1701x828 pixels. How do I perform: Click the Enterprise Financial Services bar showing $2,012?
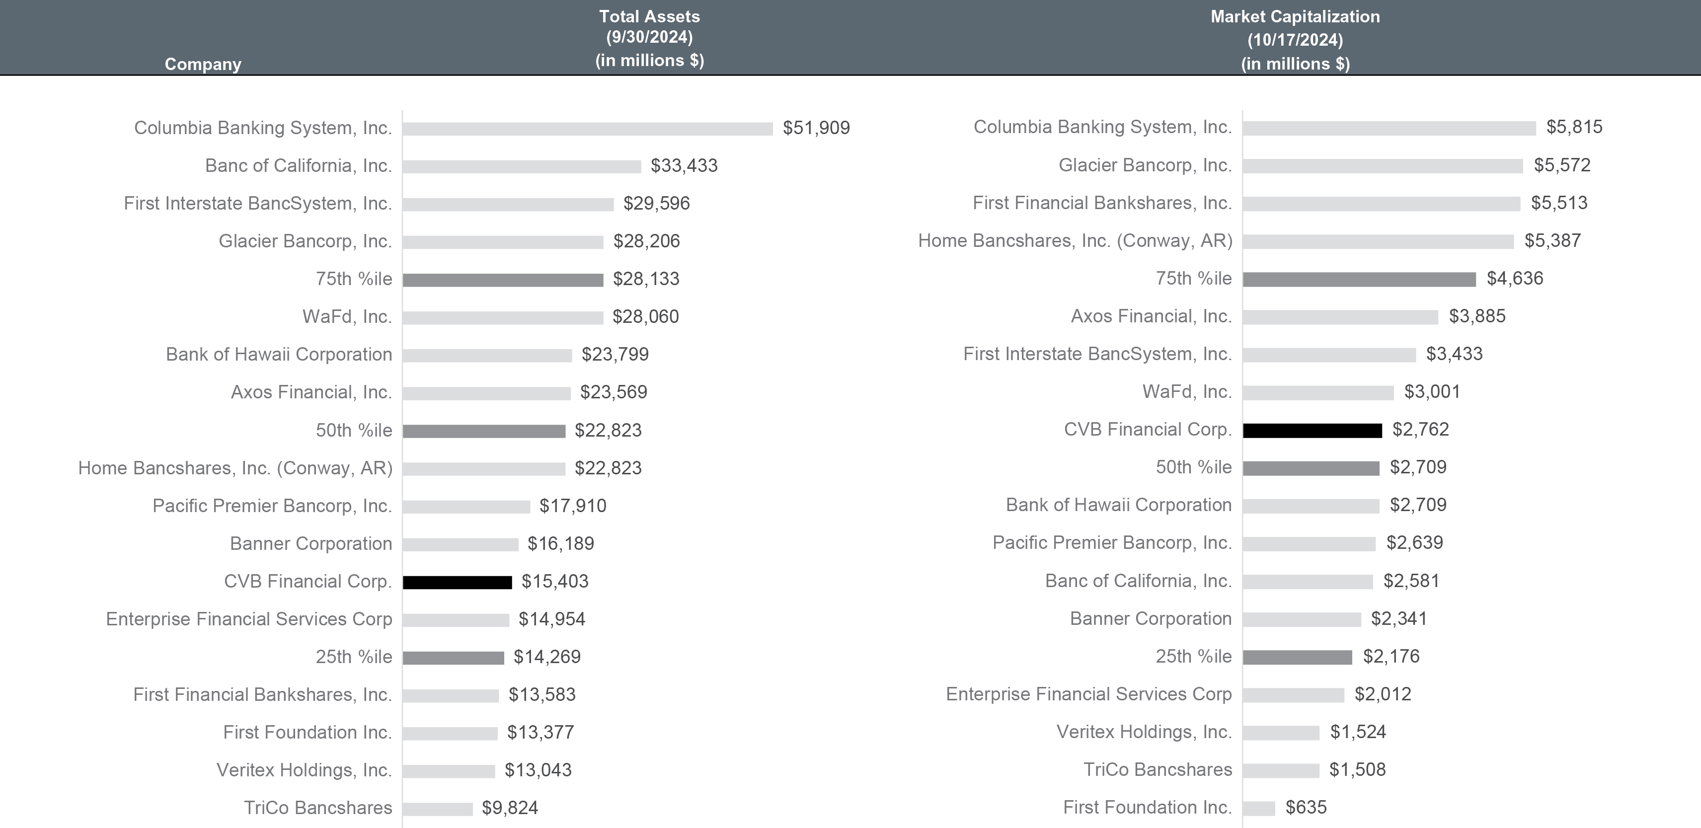click(1293, 695)
